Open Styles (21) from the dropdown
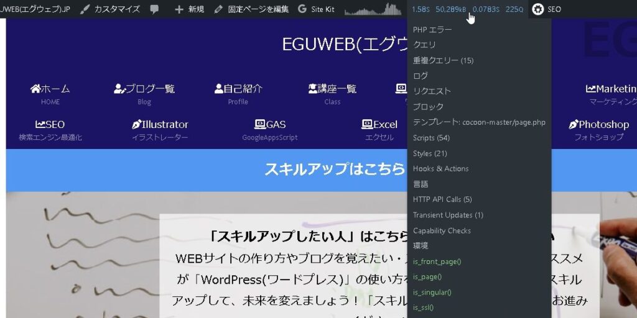637x318 pixels. pos(430,153)
